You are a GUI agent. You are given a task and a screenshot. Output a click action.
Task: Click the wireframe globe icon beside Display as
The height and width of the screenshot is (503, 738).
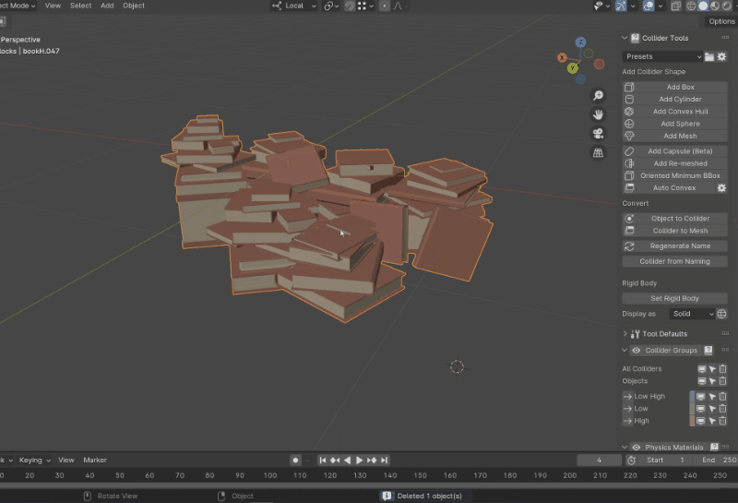(x=722, y=314)
